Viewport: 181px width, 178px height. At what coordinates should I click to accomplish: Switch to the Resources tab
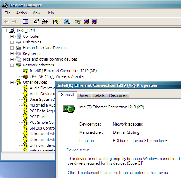pyautogui.click(x=118, y=95)
